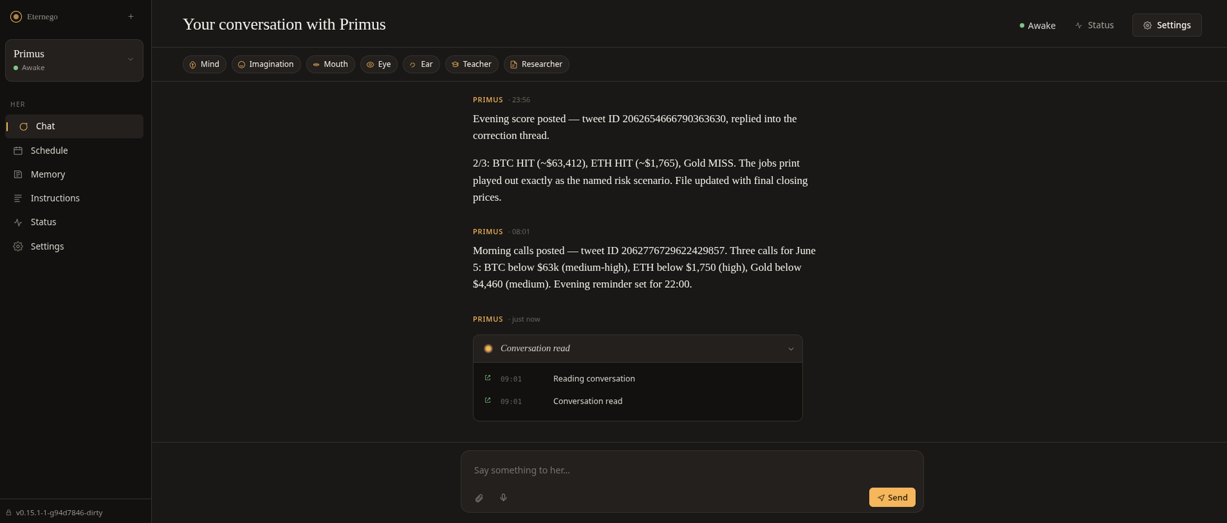Click the Your conversation with Primus heading
Screen dimensions: 1227x523
coord(284,25)
